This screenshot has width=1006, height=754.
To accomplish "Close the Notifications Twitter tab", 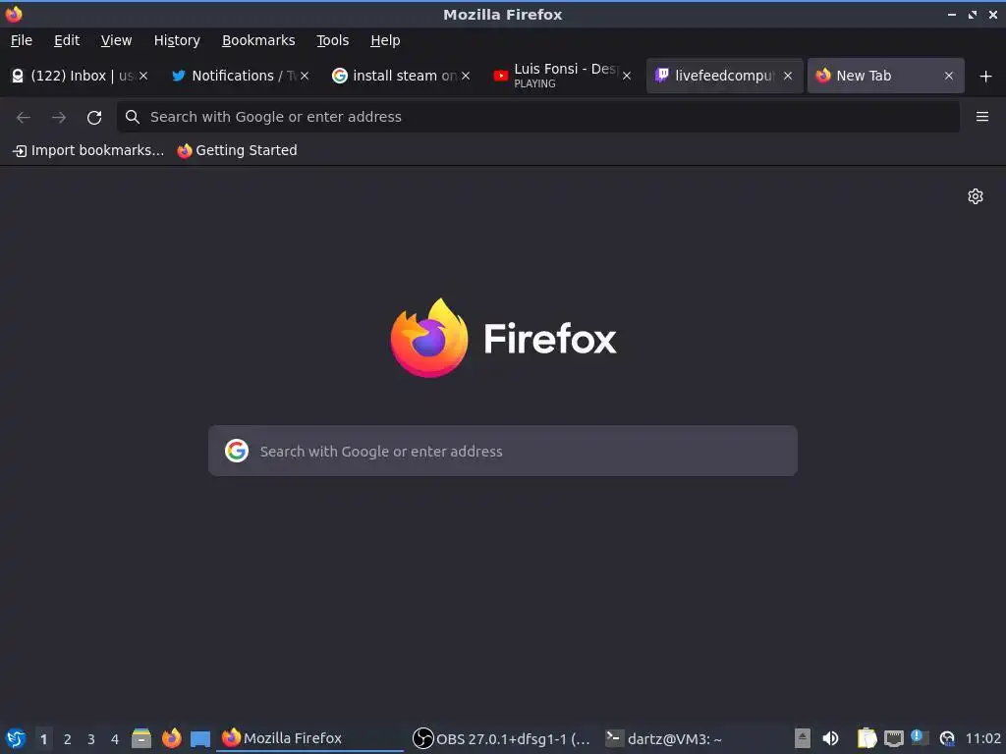I will click(x=305, y=76).
